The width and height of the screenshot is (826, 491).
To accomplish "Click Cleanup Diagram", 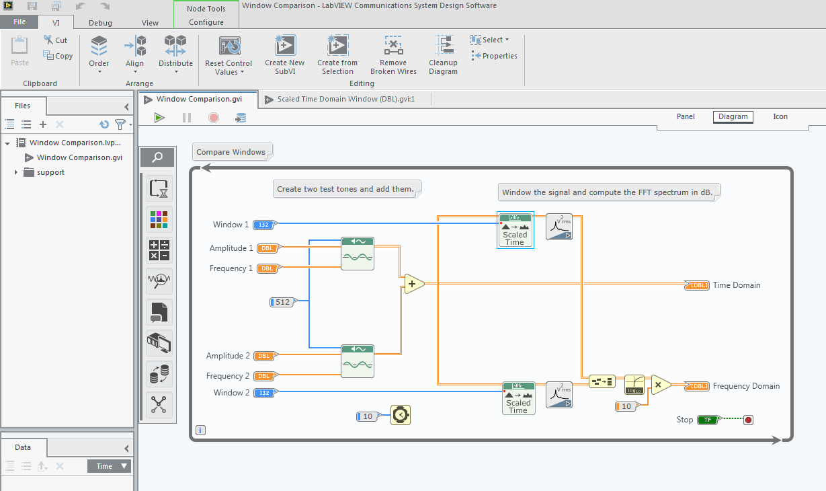I will point(443,55).
